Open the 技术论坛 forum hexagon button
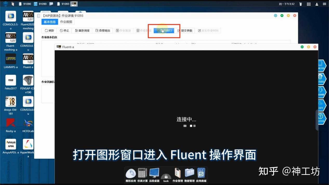 322,79
